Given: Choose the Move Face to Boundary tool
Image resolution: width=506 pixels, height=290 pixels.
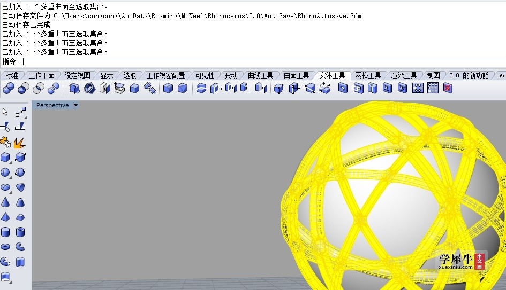Looking at the screenshot, I should click(231, 88).
